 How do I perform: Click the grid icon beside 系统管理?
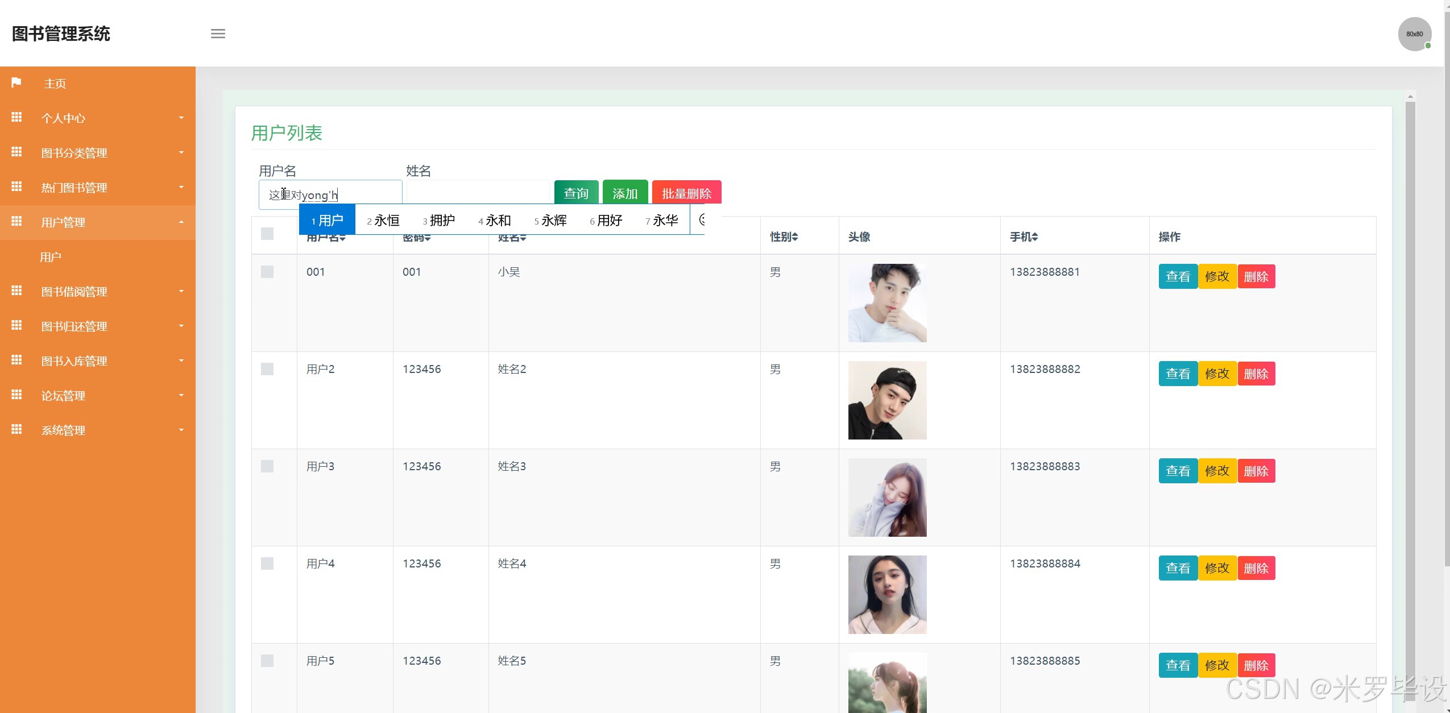[x=16, y=429]
